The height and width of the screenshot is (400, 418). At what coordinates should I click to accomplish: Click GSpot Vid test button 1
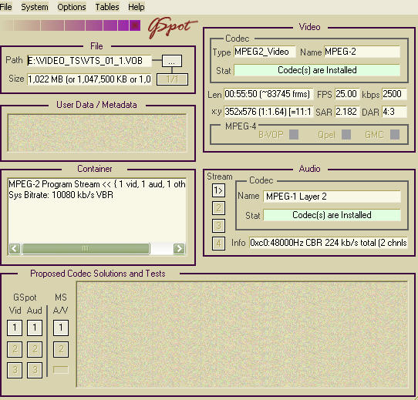(x=15, y=328)
